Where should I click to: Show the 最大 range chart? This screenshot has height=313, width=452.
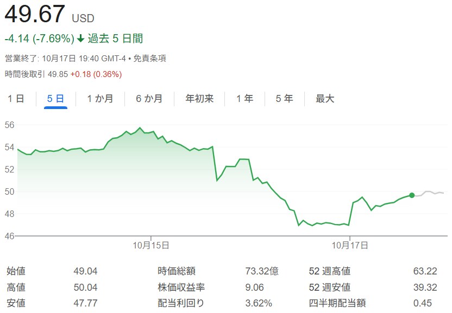click(x=325, y=99)
